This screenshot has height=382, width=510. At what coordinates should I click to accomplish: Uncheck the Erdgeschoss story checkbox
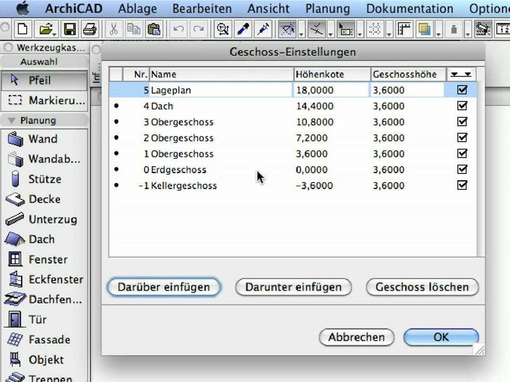(x=462, y=169)
